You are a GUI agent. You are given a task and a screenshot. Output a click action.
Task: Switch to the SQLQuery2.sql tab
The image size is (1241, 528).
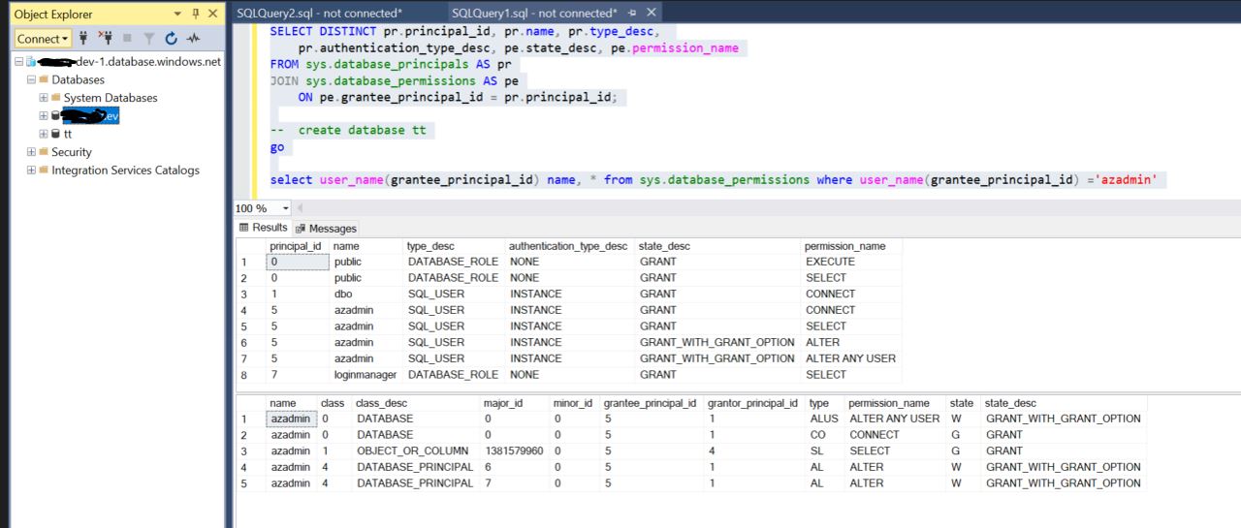coord(319,13)
